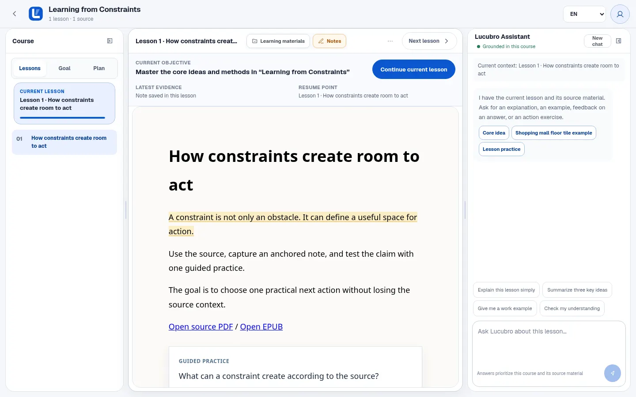Open source PDF link
The height and width of the screenshot is (397, 636).
point(201,327)
